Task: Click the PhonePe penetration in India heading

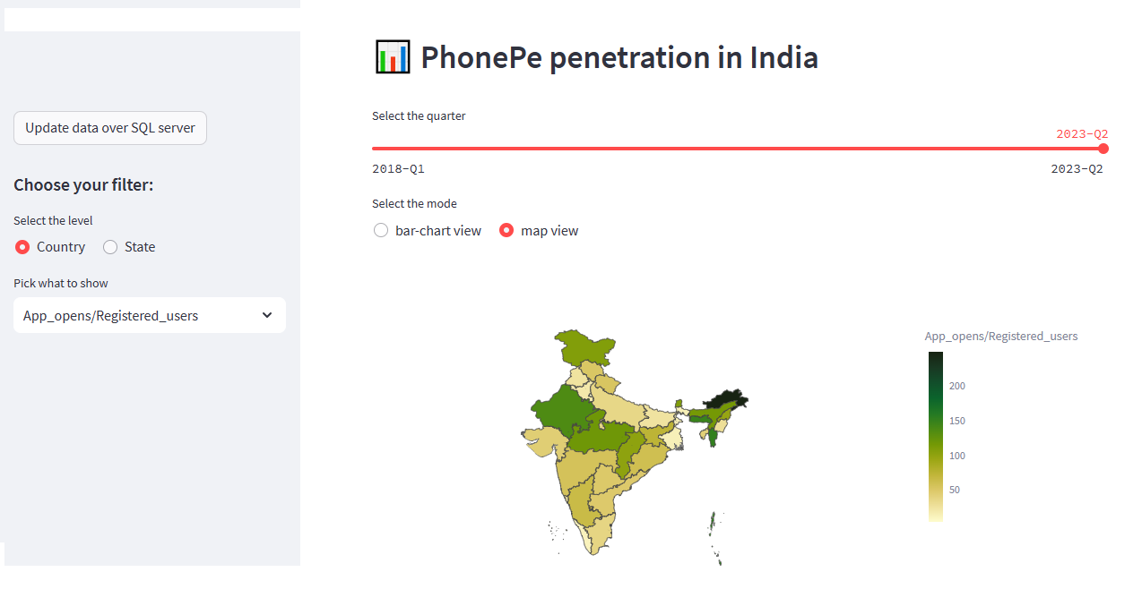Action: coord(619,57)
